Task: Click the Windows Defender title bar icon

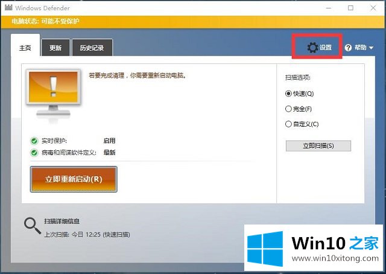Action: pos(8,8)
